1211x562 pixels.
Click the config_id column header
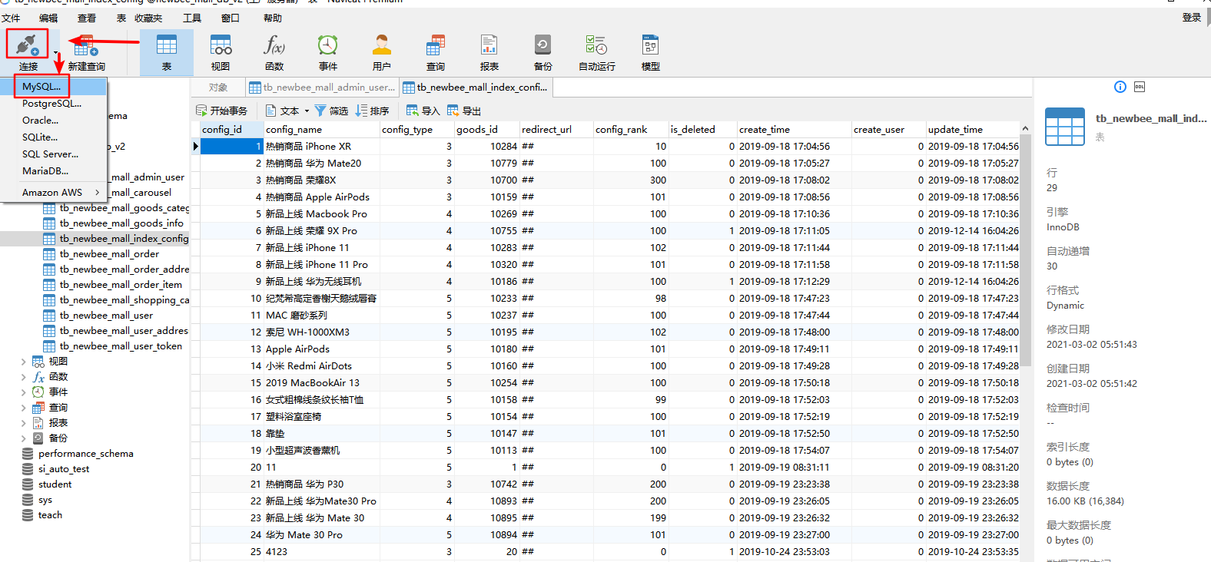click(232, 130)
